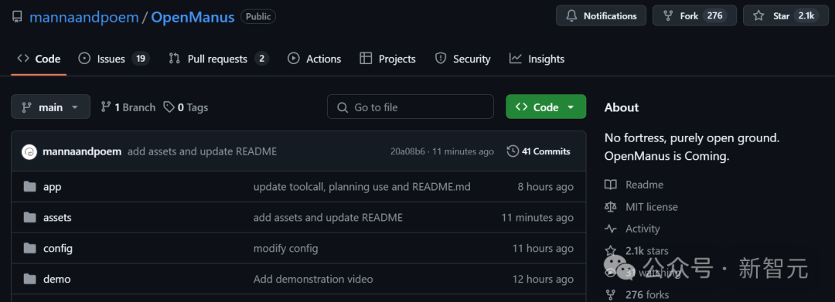Click the demo folder icon
Image resolution: width=835 pixels, height=302 pixels.
click(30, 279)
